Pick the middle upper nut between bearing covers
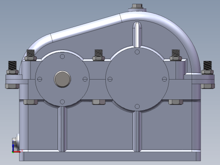220x165 pixels. [99, 58]
